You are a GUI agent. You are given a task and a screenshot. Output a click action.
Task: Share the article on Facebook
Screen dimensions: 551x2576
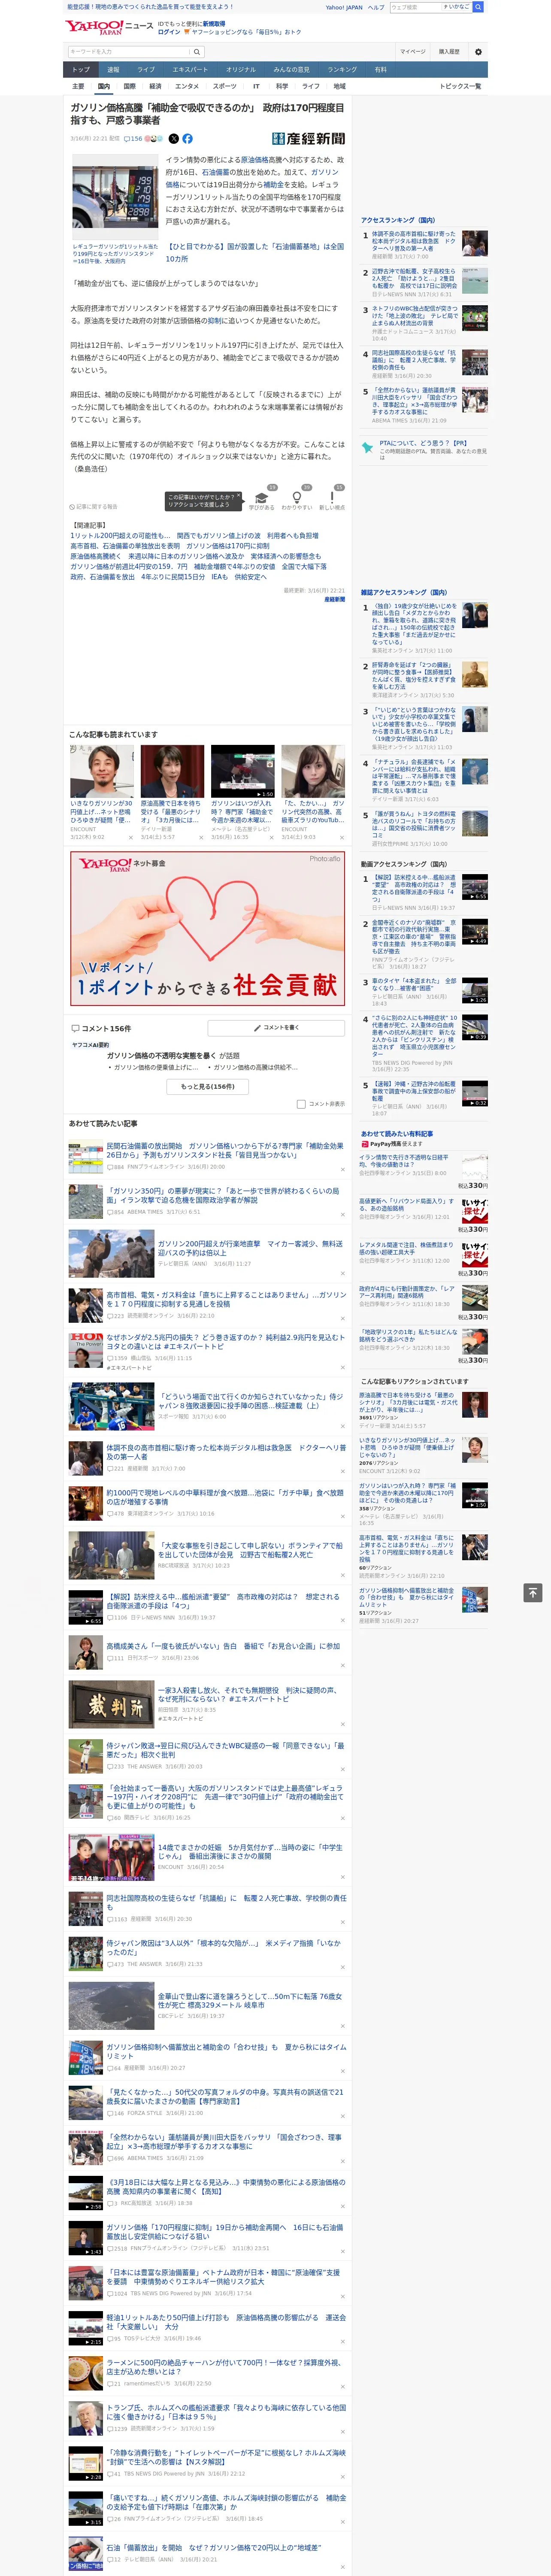[x=187, y=139]
